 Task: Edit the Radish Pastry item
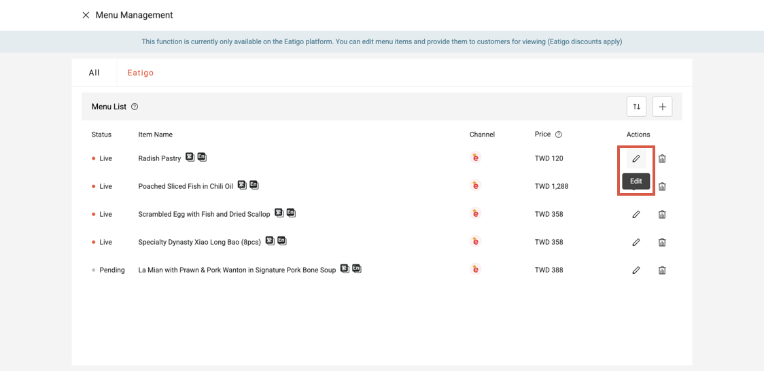click(636, 158)
